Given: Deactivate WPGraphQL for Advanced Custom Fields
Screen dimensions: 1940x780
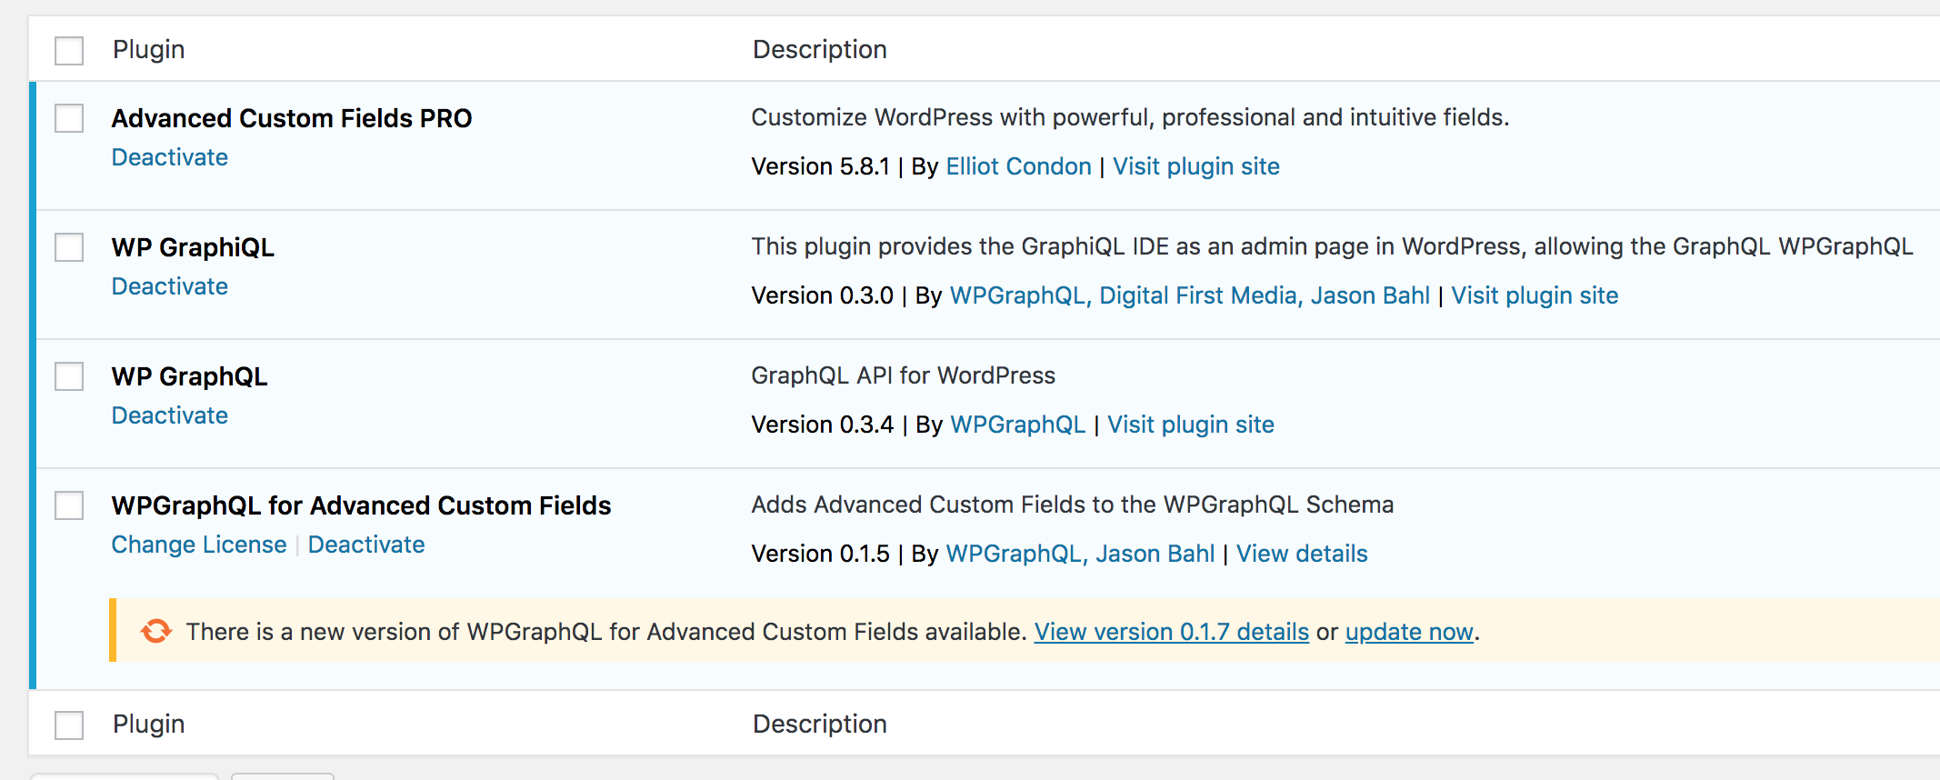Looking at the screenshot, I should 366,545.
